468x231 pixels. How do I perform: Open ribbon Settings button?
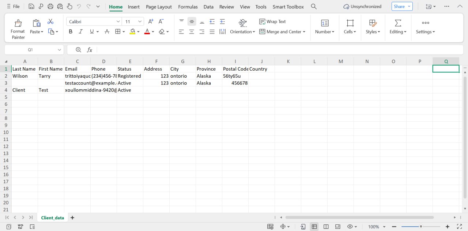point(425,27)
